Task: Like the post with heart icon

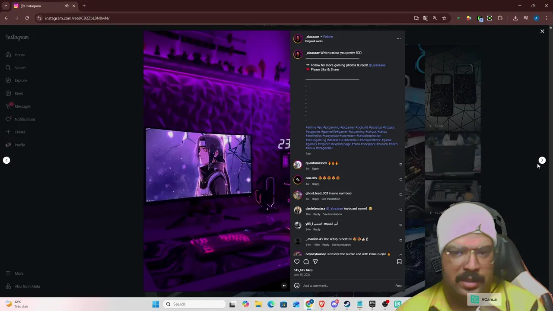Action: coord(297,262)
